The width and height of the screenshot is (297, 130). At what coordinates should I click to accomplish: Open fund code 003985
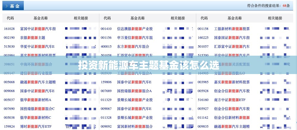coord(203,82)
